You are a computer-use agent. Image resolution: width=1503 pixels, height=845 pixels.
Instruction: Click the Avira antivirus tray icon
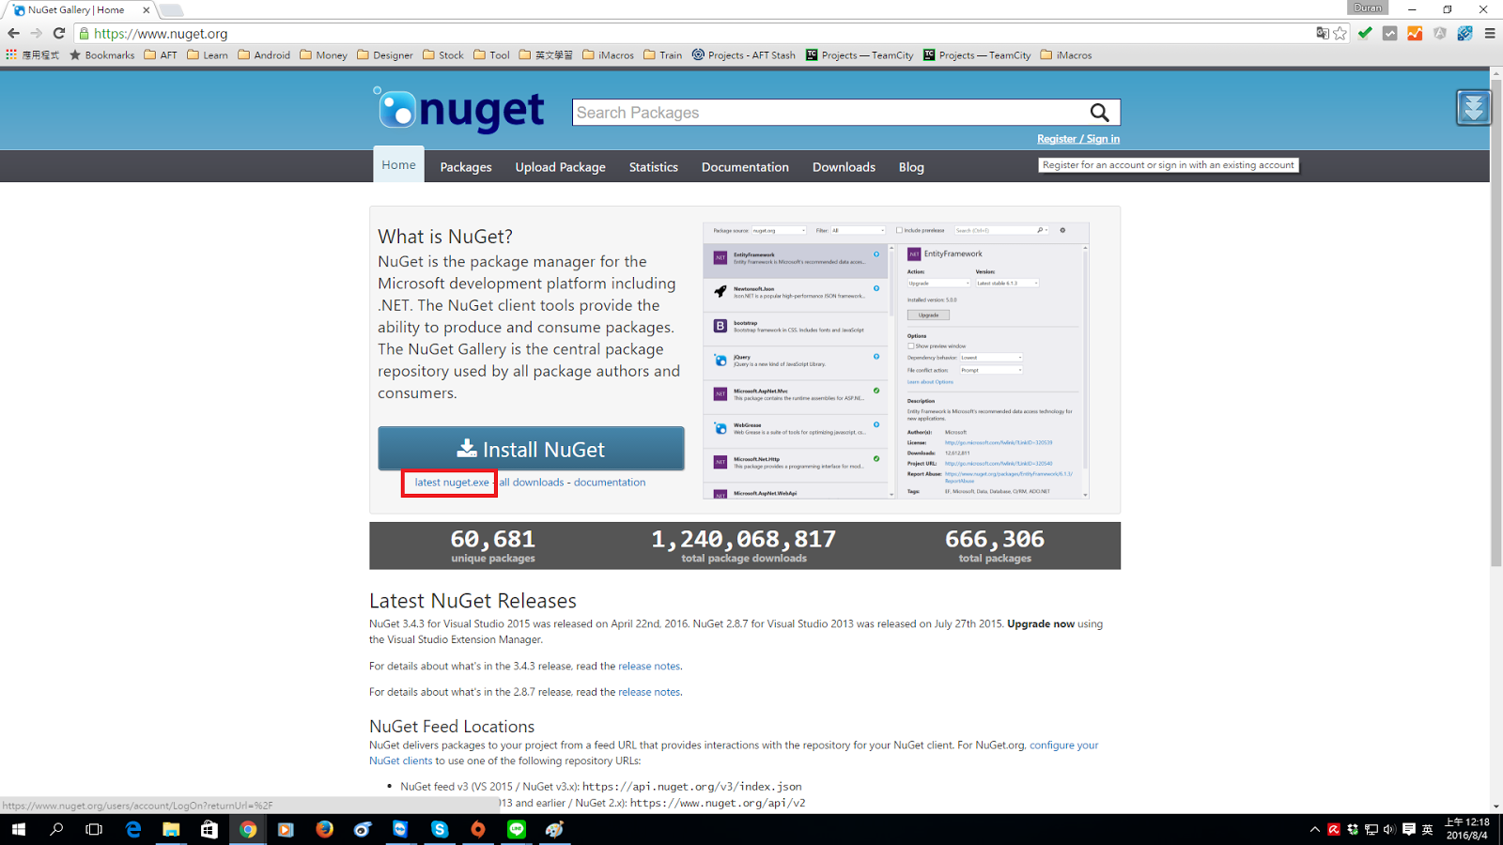click(x=1334, y=829)
